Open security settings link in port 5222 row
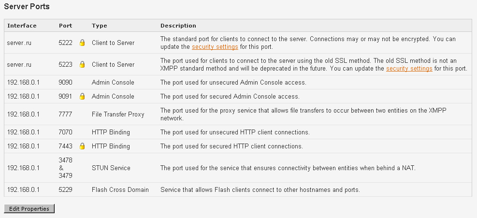This screenshot has height=218, width=477. (x=215, y=47)
